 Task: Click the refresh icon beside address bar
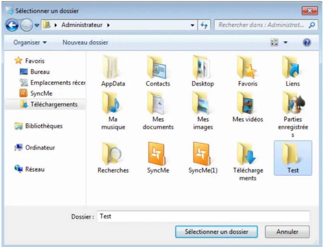point(204,25)
